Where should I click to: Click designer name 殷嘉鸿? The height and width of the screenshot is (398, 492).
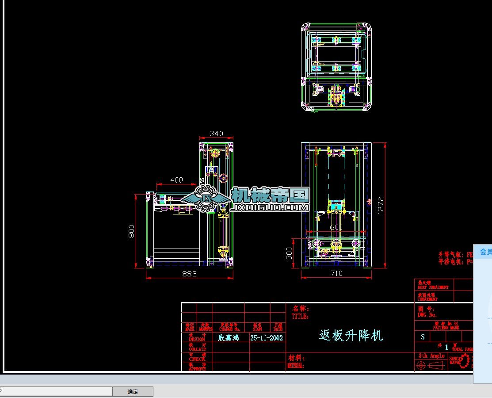point(229,338)
